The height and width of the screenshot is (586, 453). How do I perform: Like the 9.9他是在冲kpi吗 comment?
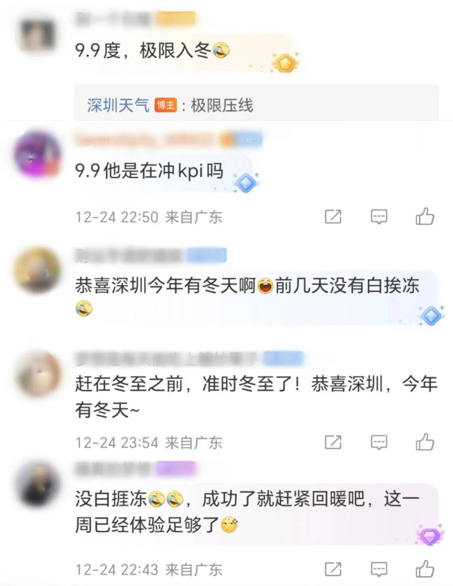tap(425, 217)
